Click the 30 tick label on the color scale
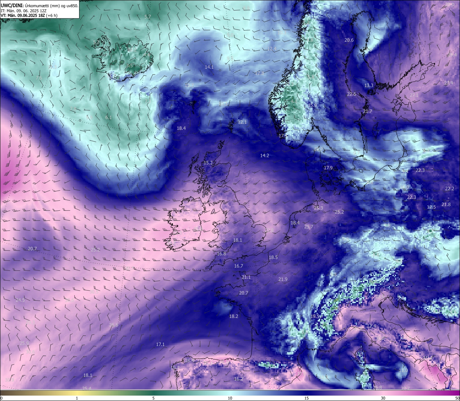The image size is (460, 401). [383, 398]
